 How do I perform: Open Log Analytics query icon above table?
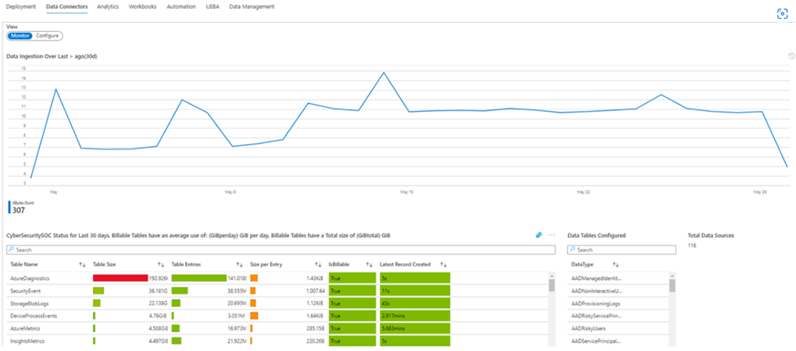pos(539,235)
